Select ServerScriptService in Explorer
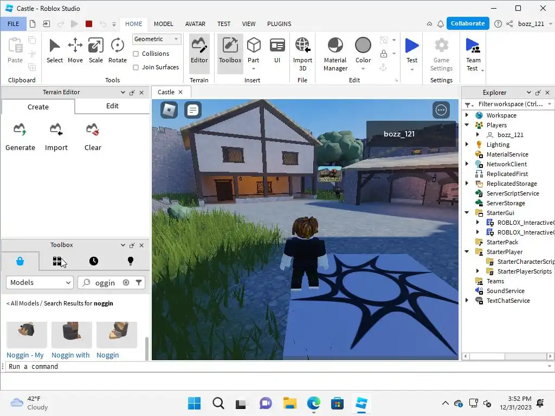The image size is (555, 416). click(512, 193)
